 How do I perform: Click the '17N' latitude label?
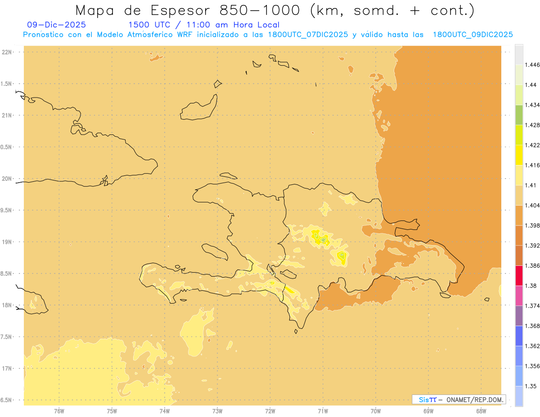[7, 368]
